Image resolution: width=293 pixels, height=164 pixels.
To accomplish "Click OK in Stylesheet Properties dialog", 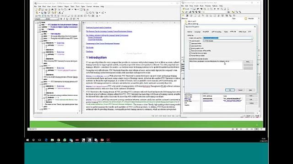I will point(230,90).
